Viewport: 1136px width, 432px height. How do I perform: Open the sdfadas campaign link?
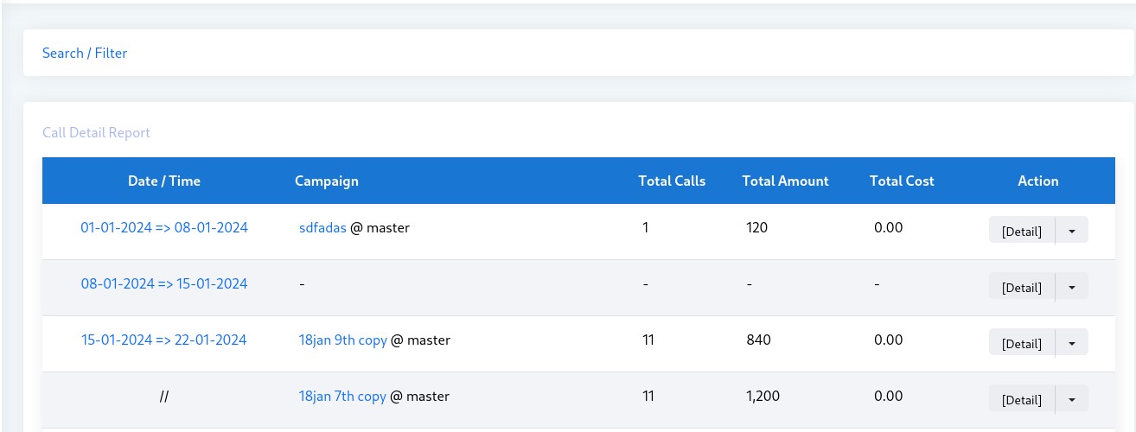[x=322, y=228]
